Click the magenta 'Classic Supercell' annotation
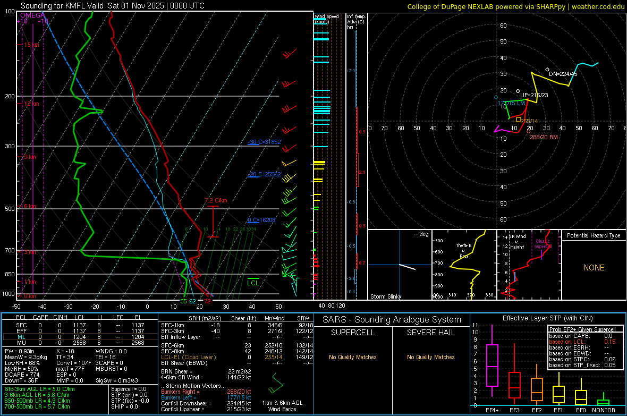Screen dimensions: 627x416 coord(543,244)
